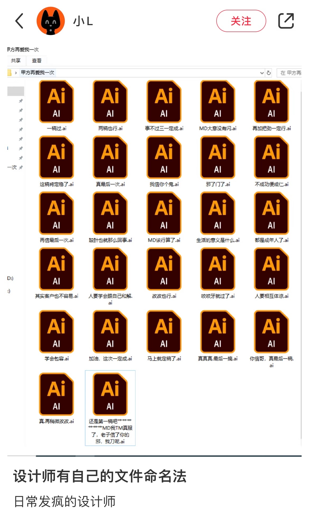This screenshot has height=512, width=309.
Task: Select the file MD大意没有闪.ai
Action: [x=218, y=106]
